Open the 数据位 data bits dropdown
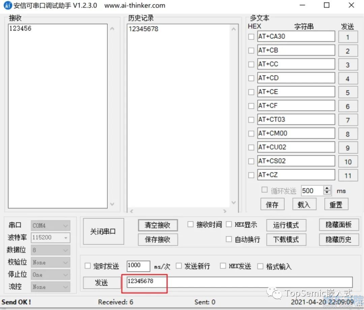The image size is (364, 310). [x=50, y=250]
